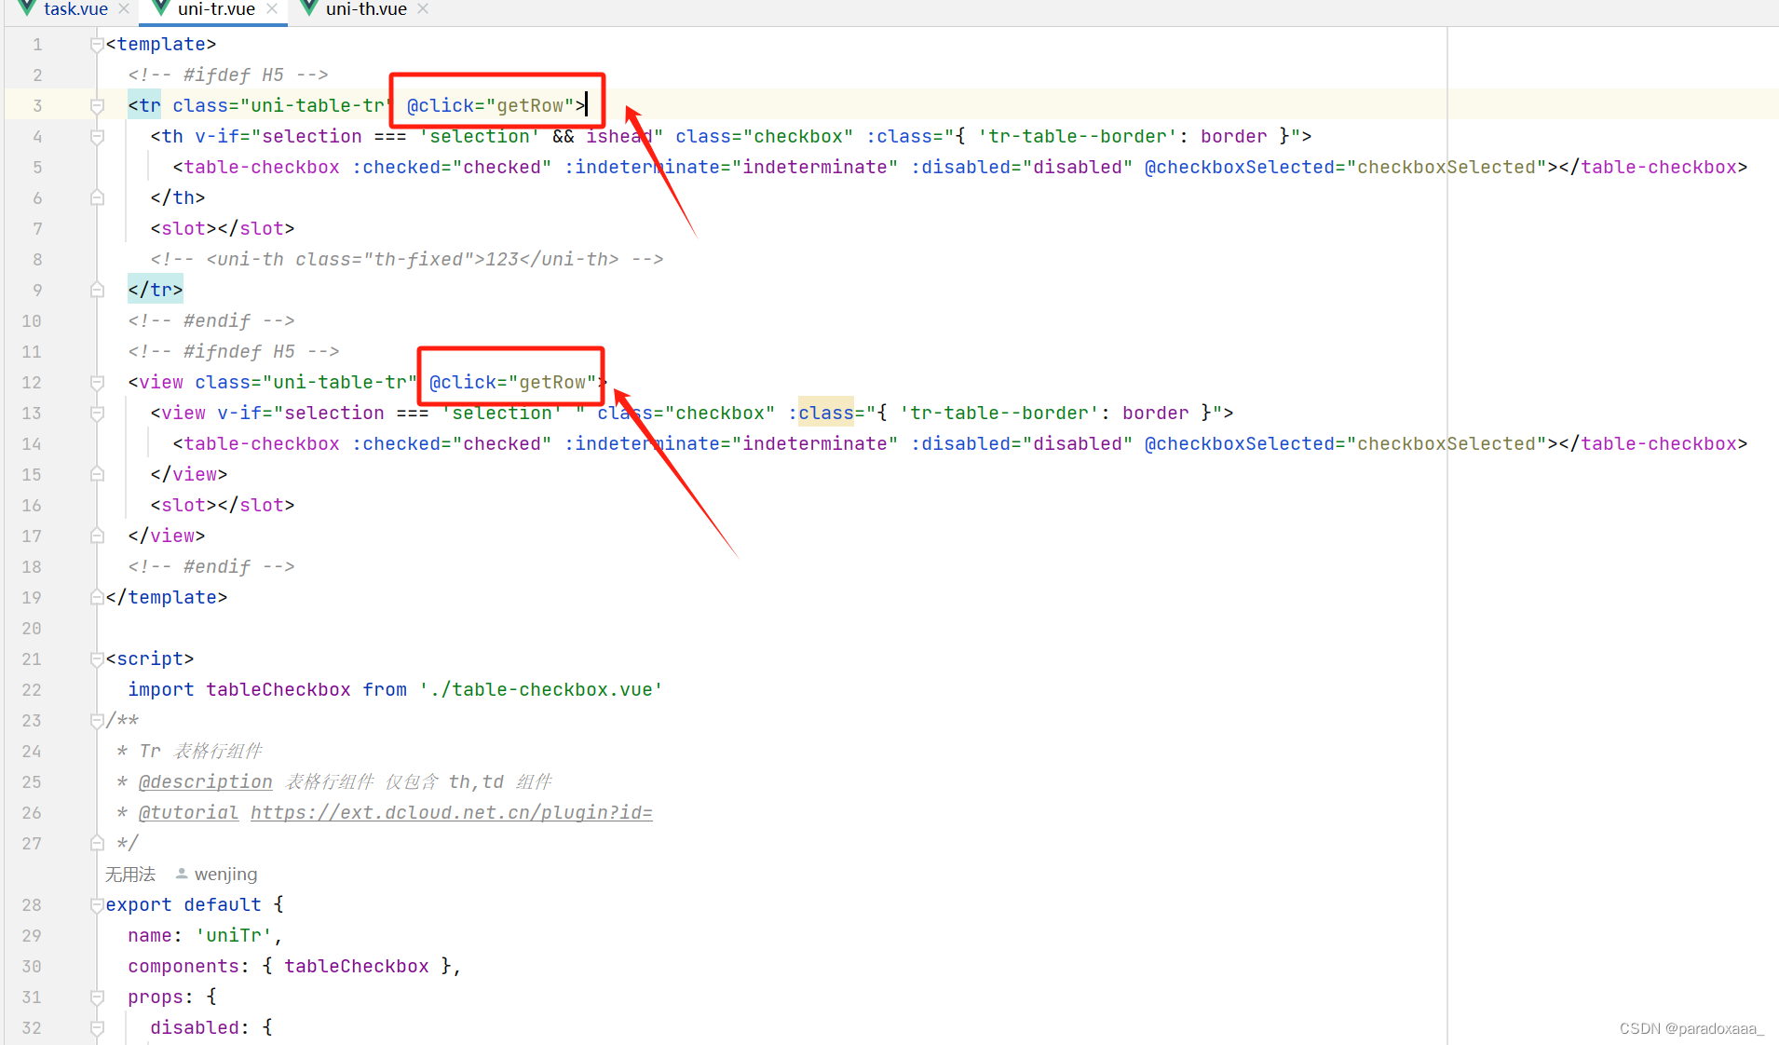Click tableCheckbox in the import statement
The image size is (1779, 1045).
[278, 690]
